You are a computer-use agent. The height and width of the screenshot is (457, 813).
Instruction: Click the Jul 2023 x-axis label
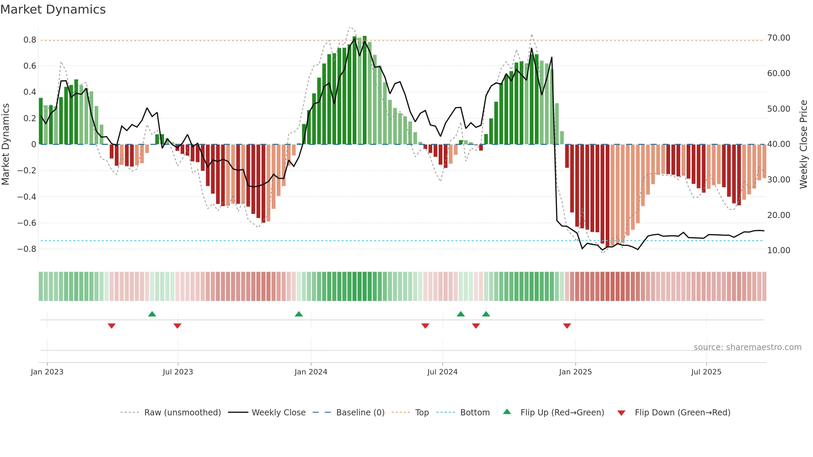pos(178,372)
